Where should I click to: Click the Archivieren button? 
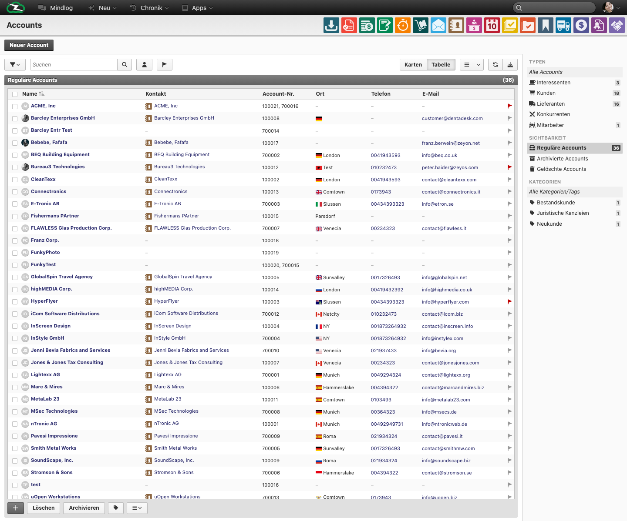coord(84,508)
